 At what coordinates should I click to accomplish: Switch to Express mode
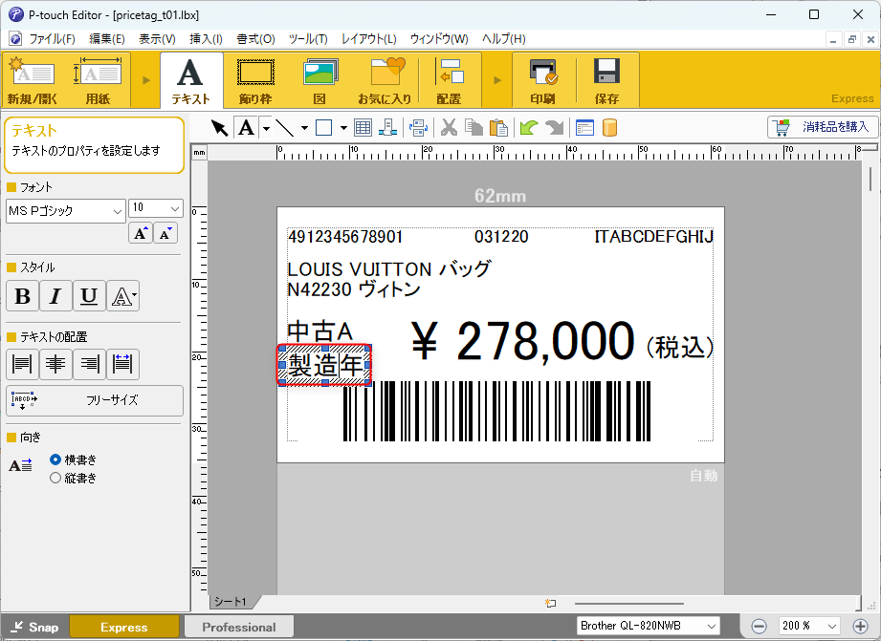pyautogui.click(x=124, y=627)
